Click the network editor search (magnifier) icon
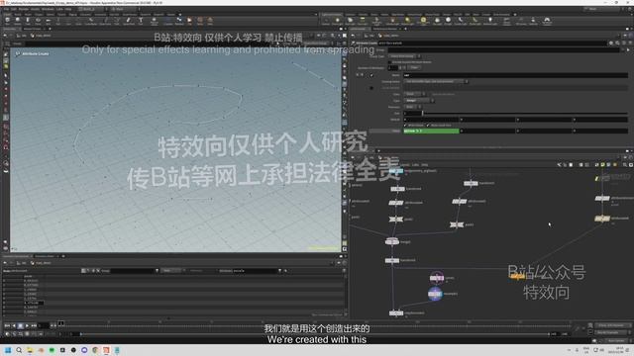This screenshot has height=356, width=634. (625, 165)
